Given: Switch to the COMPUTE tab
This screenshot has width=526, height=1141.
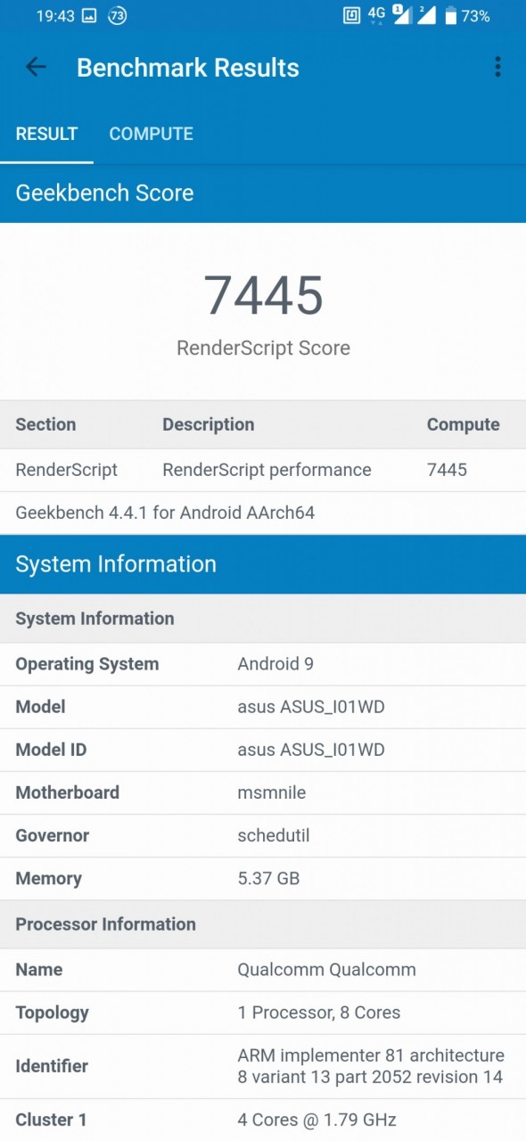Looking at the screenshot, I should click(151, 134).
